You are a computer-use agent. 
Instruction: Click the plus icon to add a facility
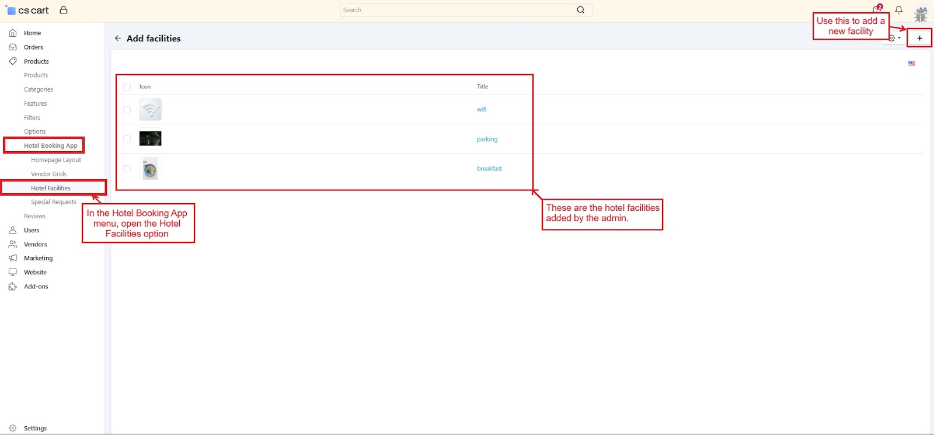[919, 38]
